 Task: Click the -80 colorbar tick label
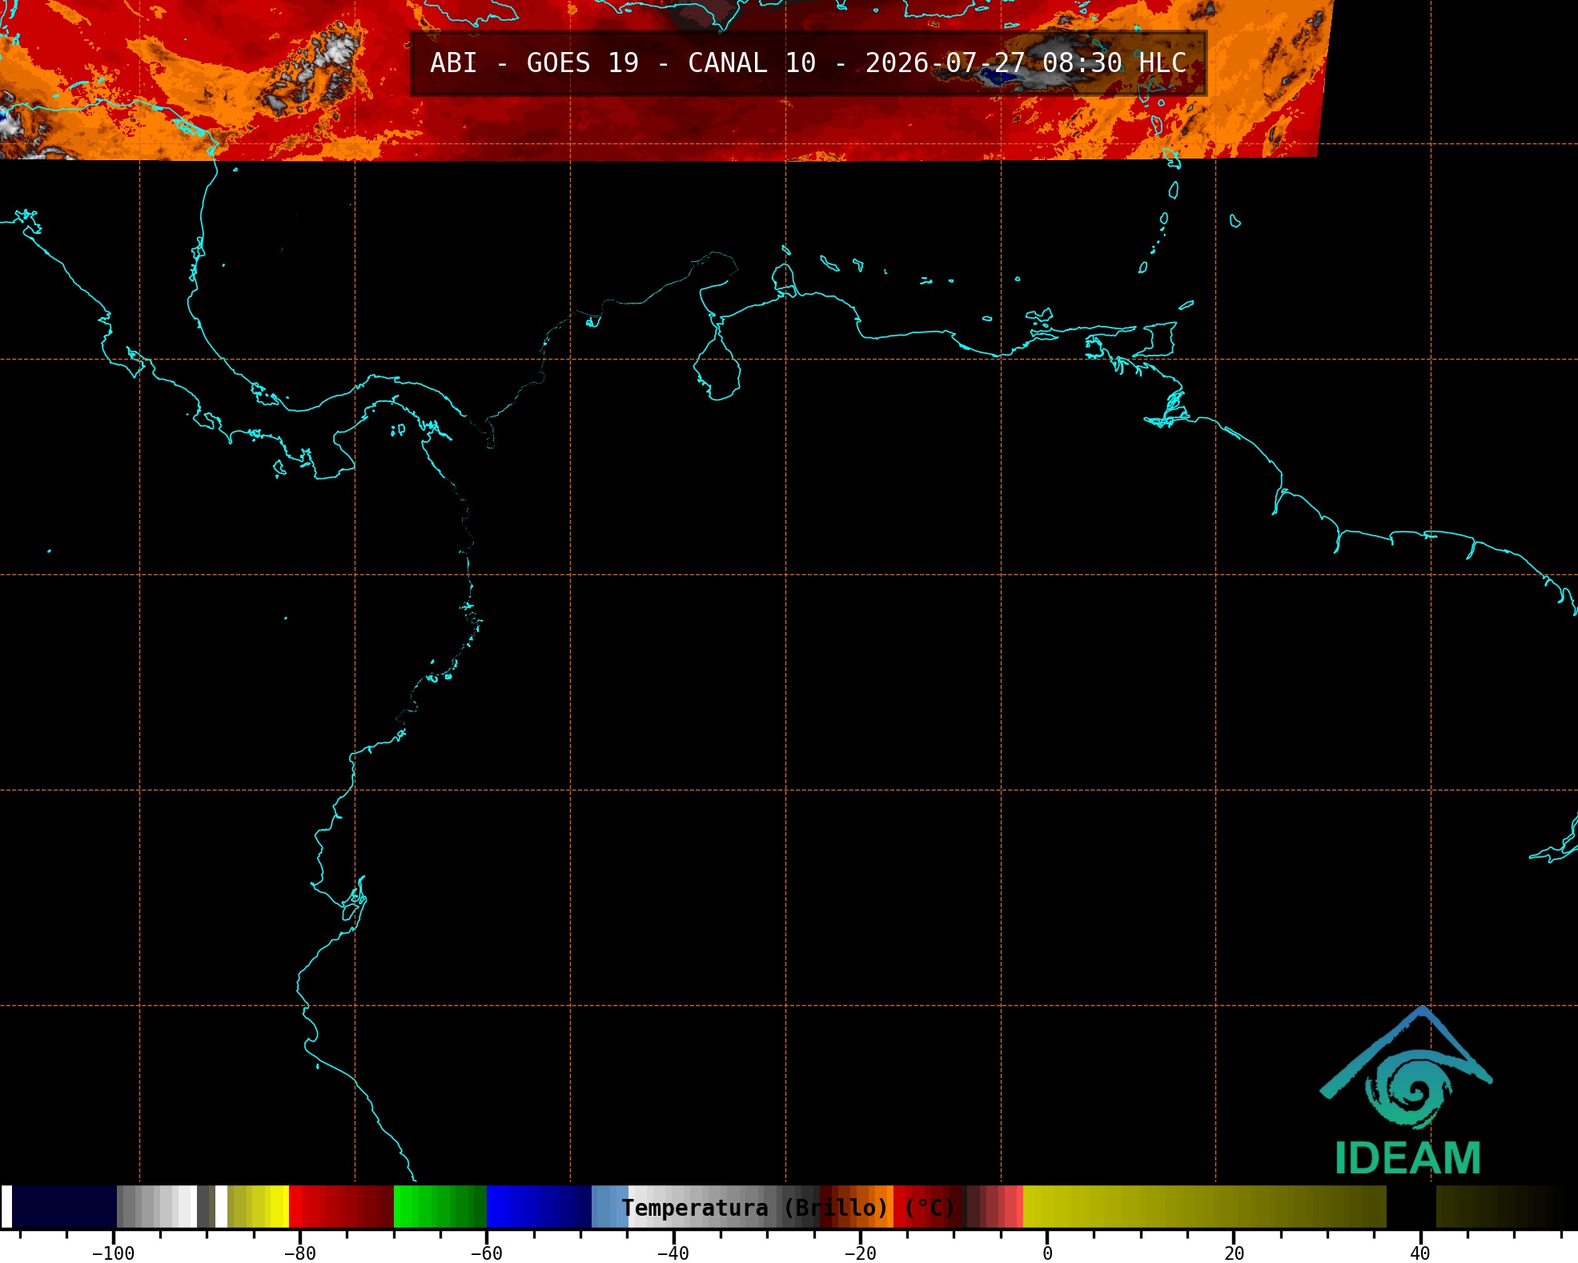click(299, 1253)
